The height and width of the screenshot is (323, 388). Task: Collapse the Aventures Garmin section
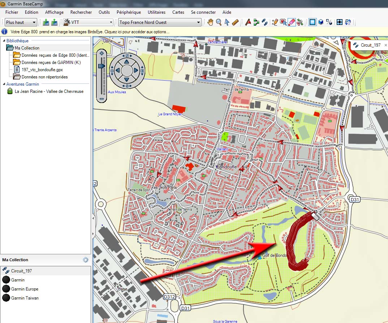pyautogui.click(x=4, y=84)
